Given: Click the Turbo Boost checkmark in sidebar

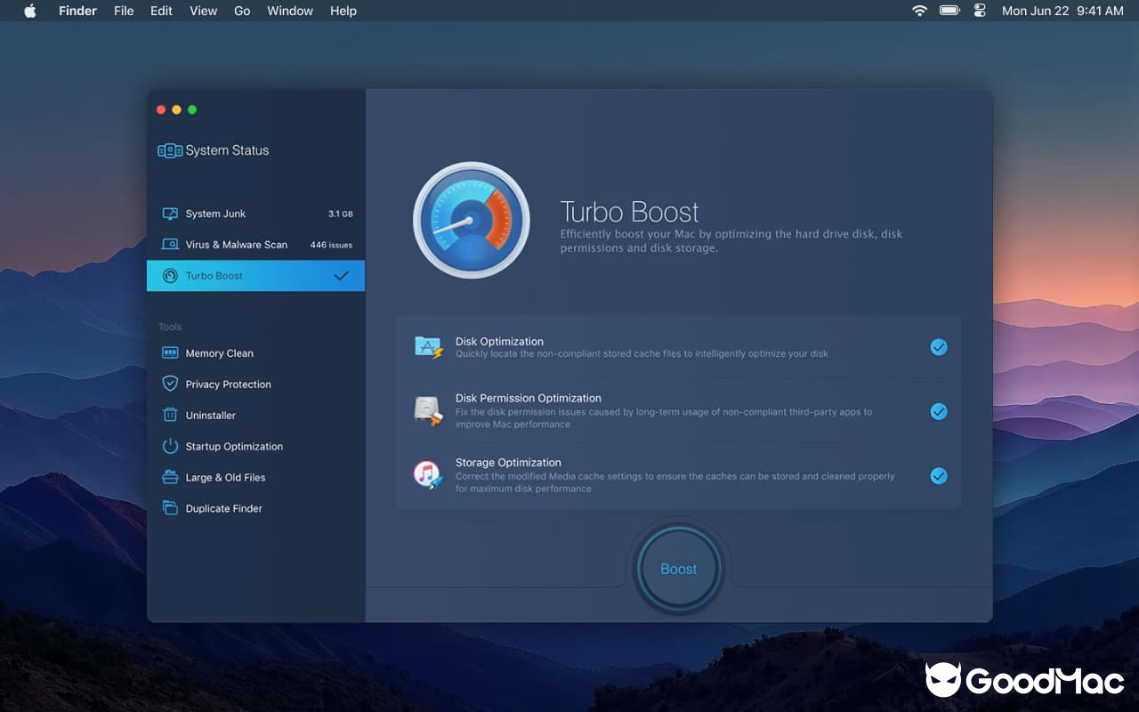Looking at the screenshot, I should [x=341, y=276].
